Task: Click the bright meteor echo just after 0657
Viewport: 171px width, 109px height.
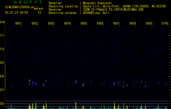Action: tap(124, 84)
